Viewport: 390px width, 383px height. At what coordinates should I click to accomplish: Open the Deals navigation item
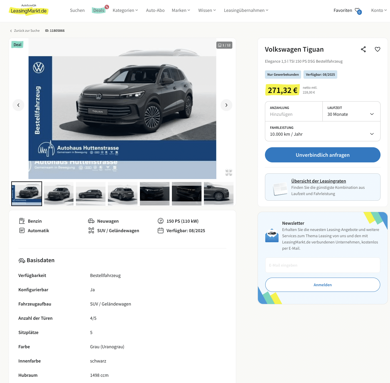click(99, 10)
